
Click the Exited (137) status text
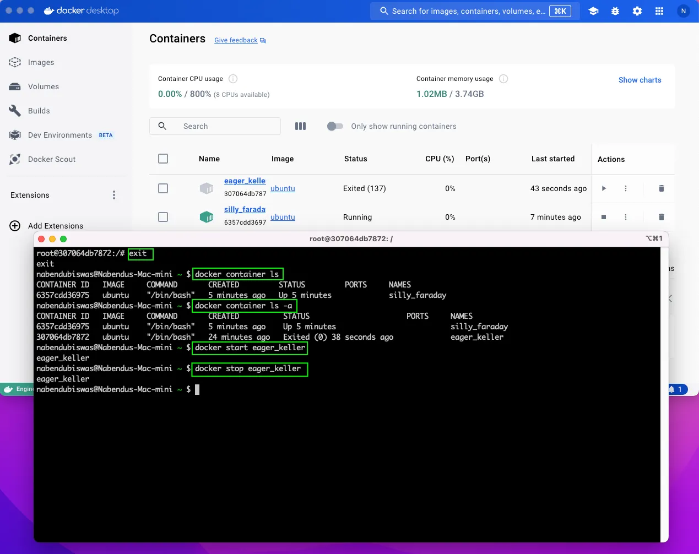[x=364, y=188]
